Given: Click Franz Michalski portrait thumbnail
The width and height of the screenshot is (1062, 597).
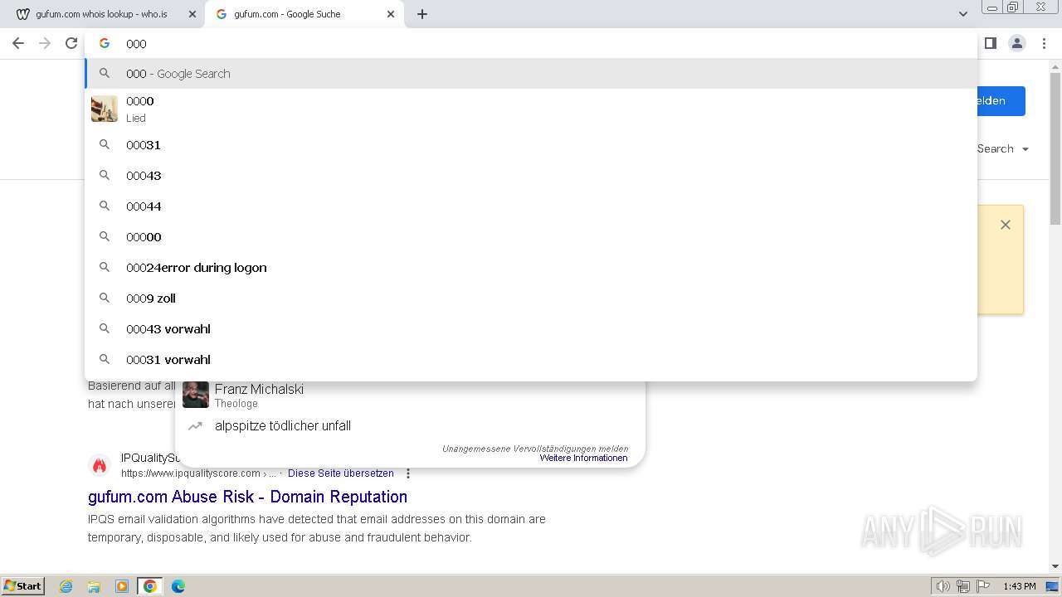Looking at the screenshot, I should 196,395.
